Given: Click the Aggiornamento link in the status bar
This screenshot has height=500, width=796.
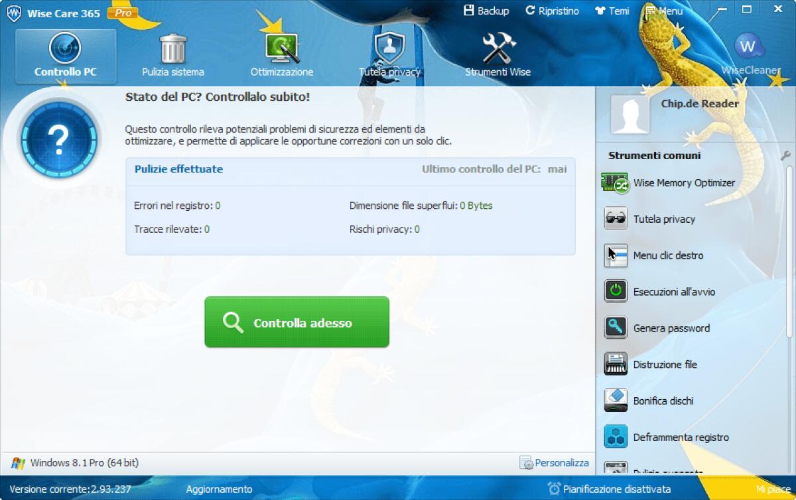Looking at the screenshot, I should 219,489.
